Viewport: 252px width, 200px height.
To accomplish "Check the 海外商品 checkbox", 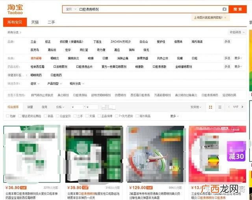I will pyautogui.click(x=137, y=116).
